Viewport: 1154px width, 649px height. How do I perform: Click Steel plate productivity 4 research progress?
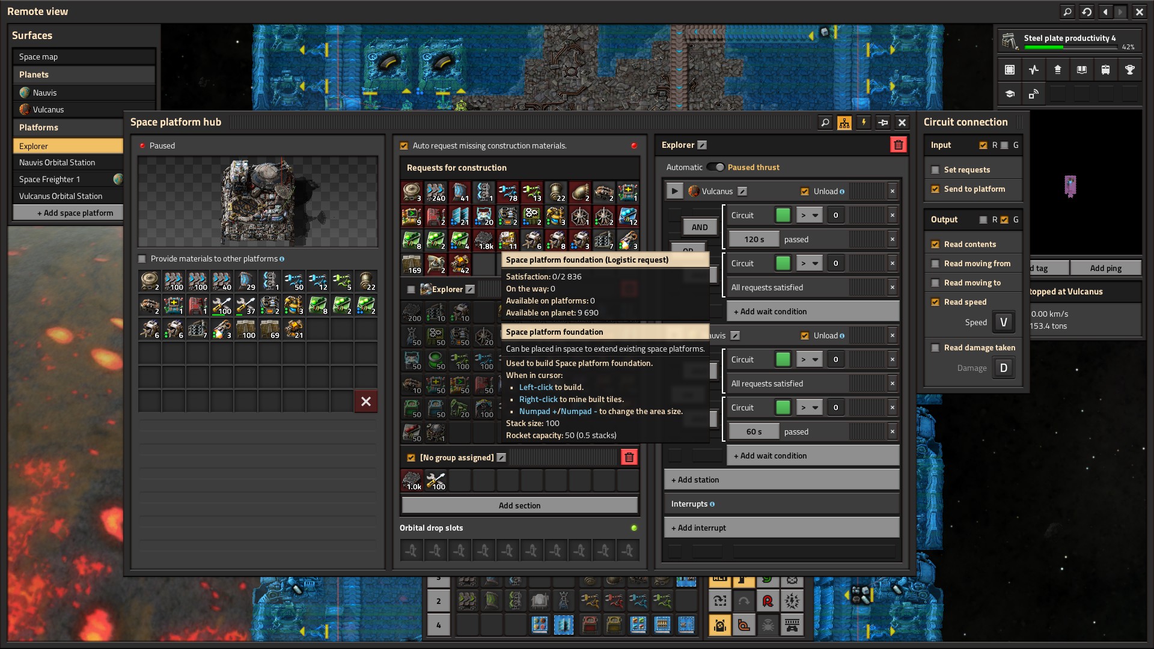click(x=1070, y=41)
